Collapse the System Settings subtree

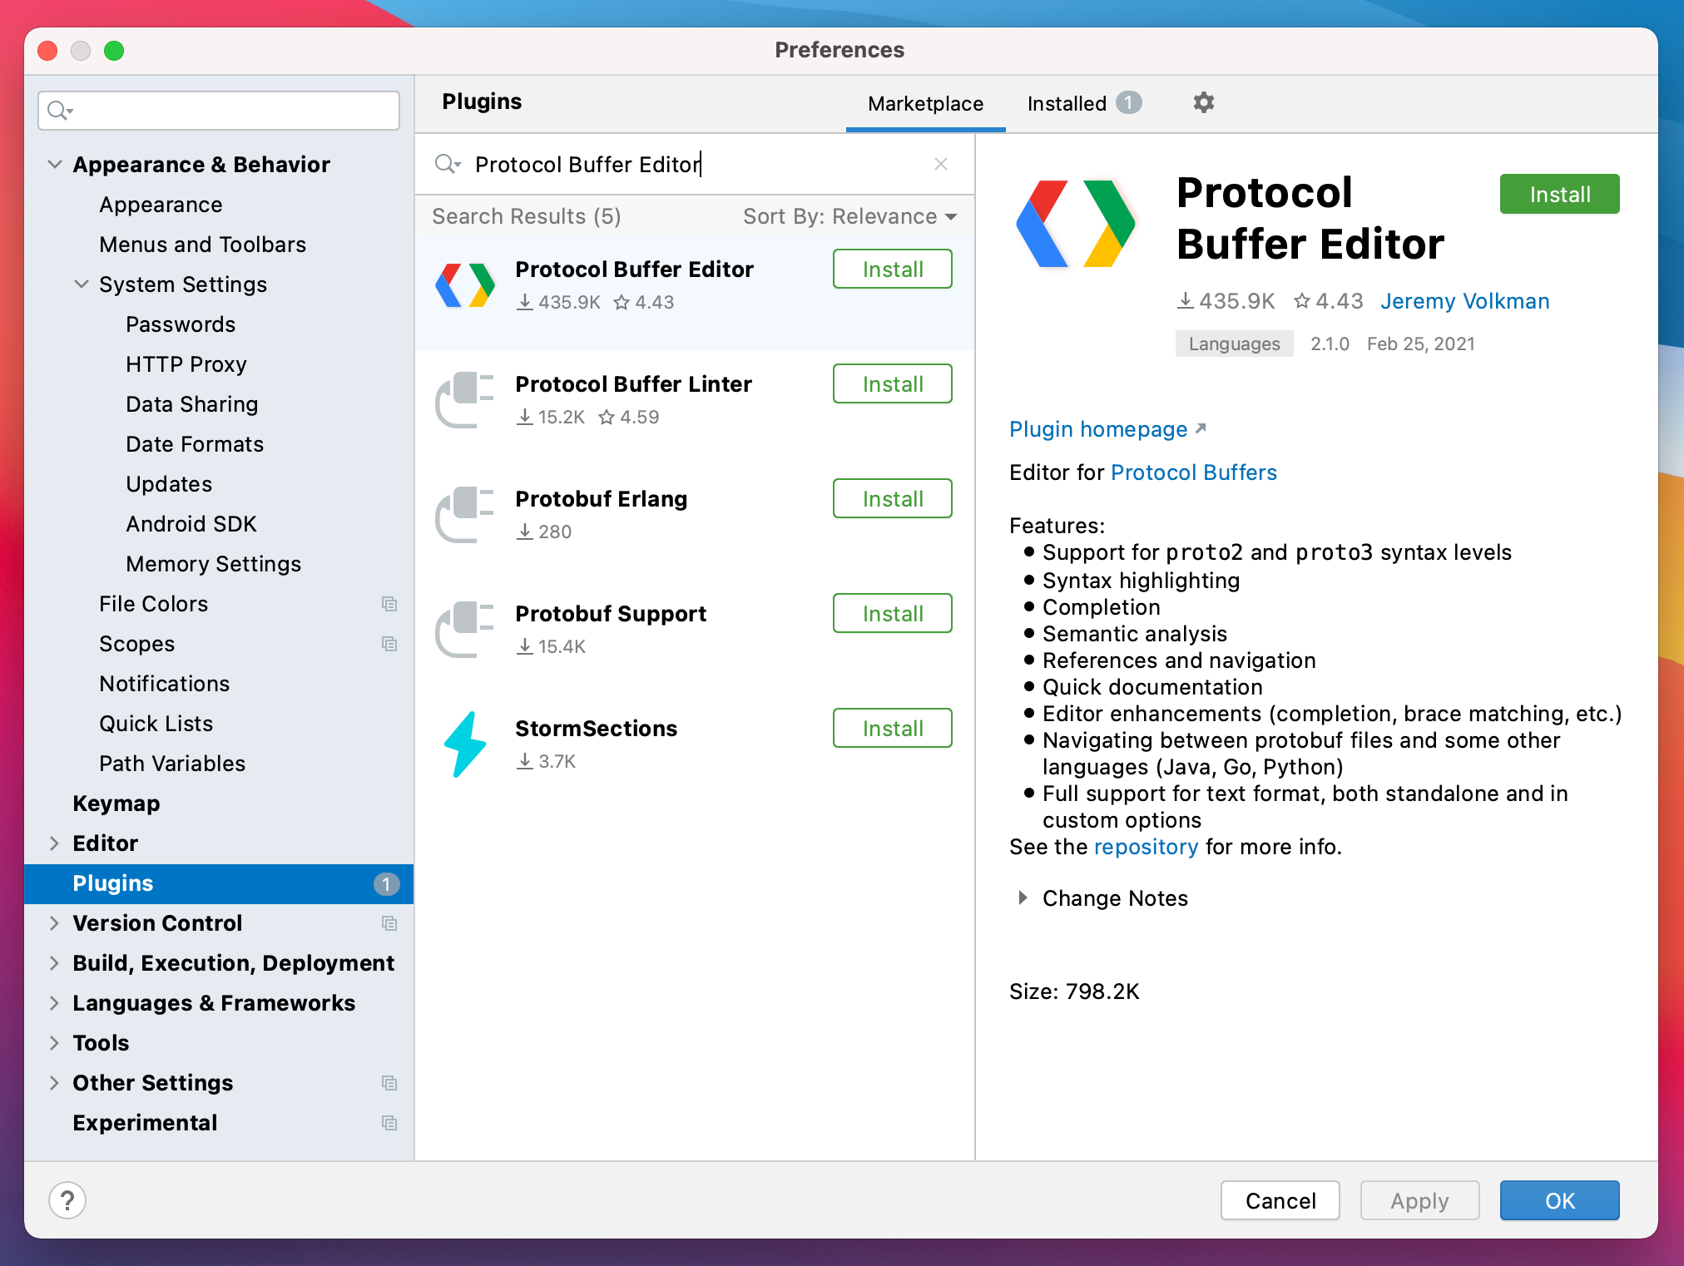[82, 284]
